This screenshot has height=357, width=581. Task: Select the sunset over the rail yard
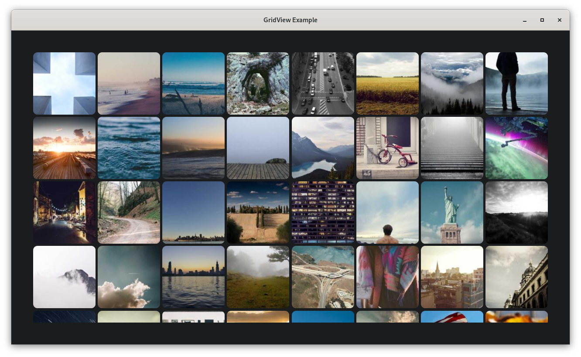(x=64, y=148)
